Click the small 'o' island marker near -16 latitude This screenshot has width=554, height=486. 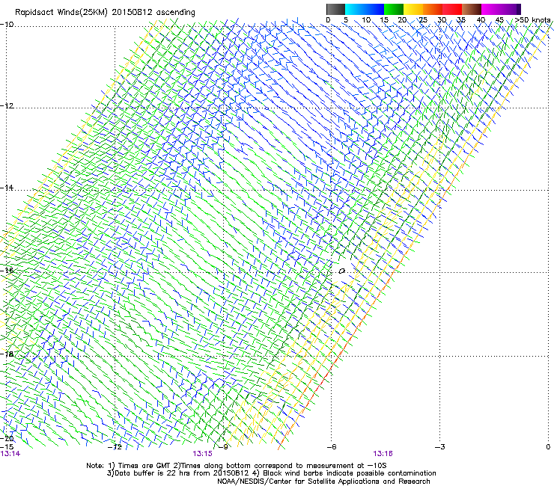tap(341, 271)
